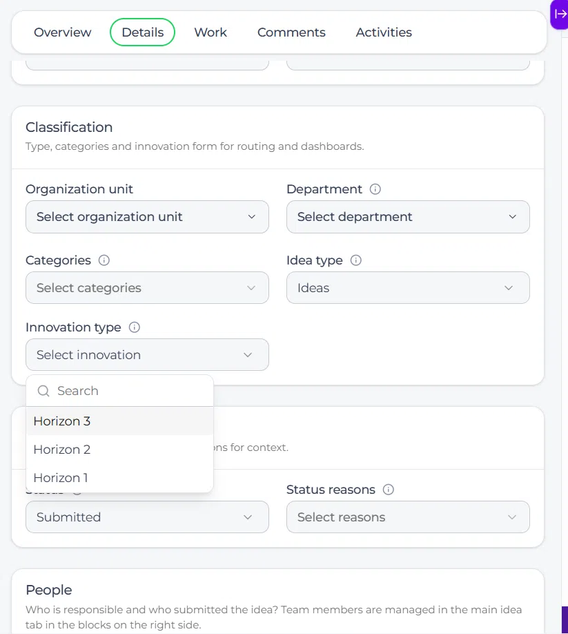Click the purple collapse panel arrow icon
This screenshot has height=634, width=568.
[560, 15]
